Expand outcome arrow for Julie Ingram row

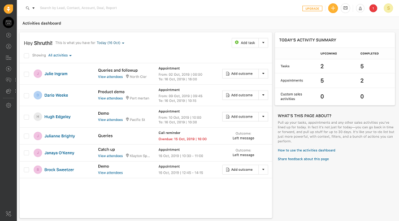point(263,73)
